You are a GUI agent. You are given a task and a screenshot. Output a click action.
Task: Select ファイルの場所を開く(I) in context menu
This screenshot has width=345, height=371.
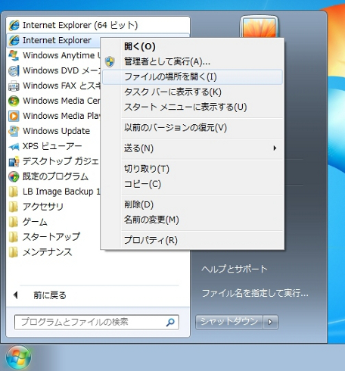click(192, 76)
